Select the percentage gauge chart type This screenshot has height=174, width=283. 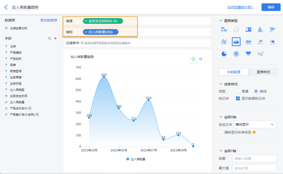click(x=236, y=30)
